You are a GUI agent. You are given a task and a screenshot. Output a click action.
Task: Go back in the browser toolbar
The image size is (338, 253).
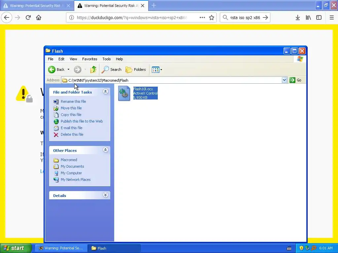(7, 17)
